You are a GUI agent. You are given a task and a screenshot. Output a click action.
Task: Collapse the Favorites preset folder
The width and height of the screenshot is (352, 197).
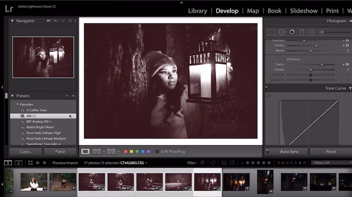coord(18,105)
